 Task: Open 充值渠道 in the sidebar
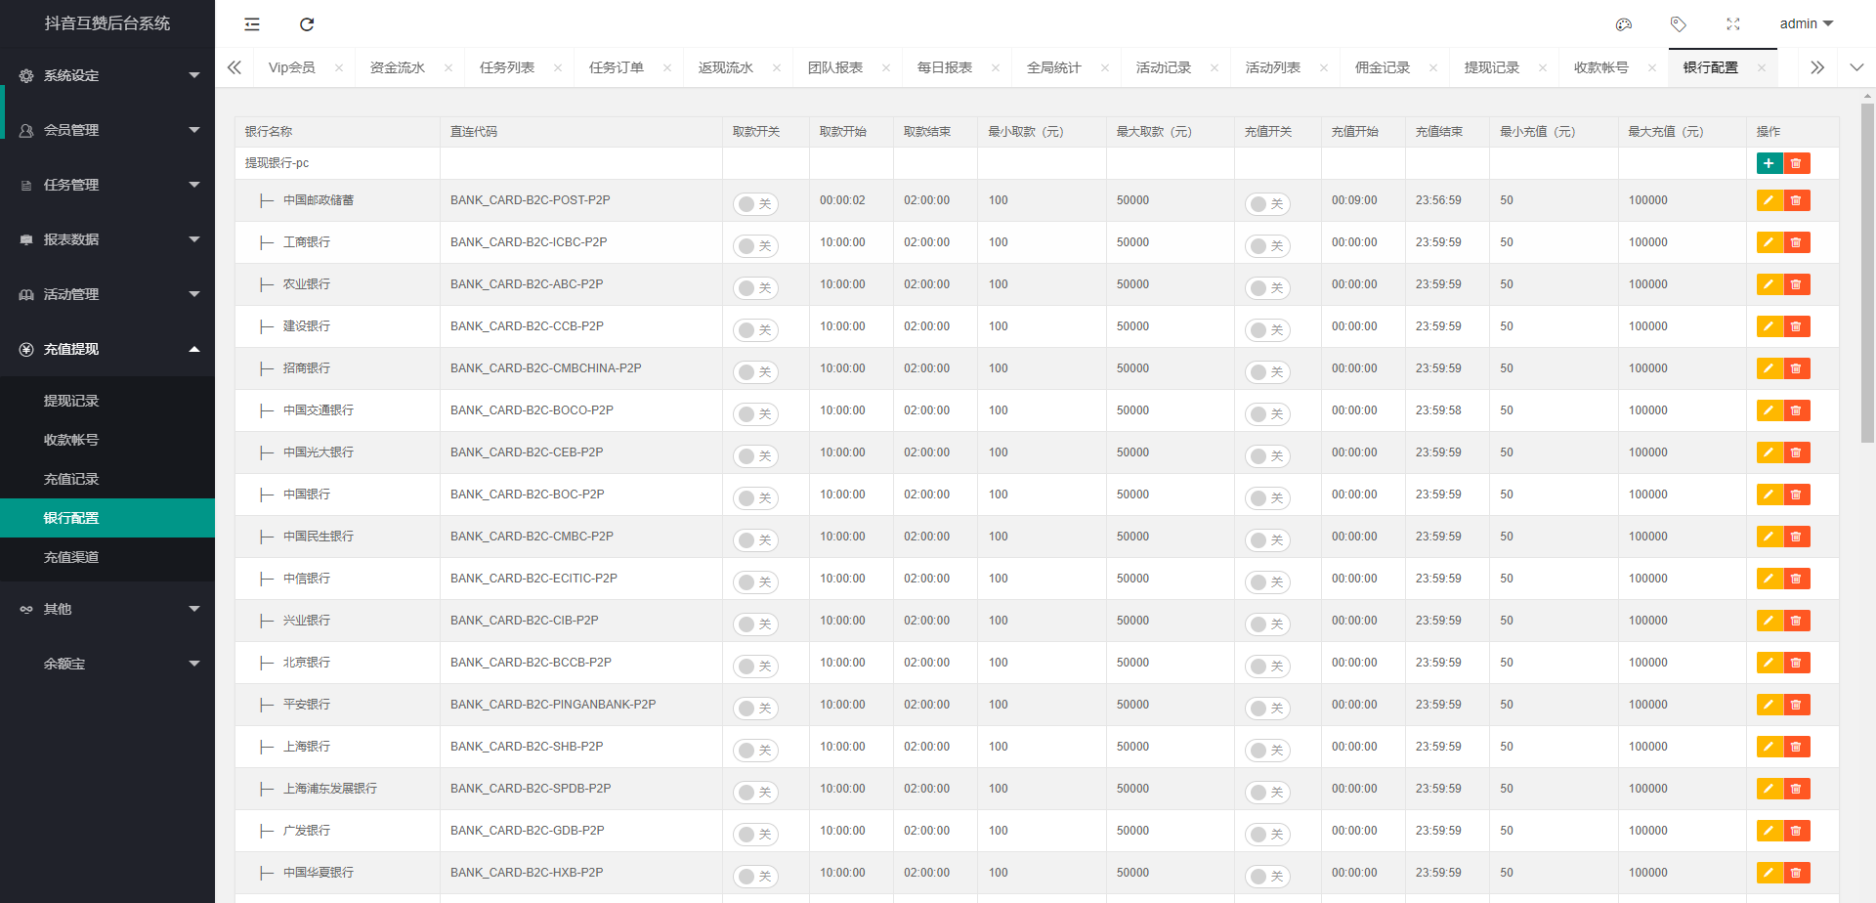click(71, 557)
